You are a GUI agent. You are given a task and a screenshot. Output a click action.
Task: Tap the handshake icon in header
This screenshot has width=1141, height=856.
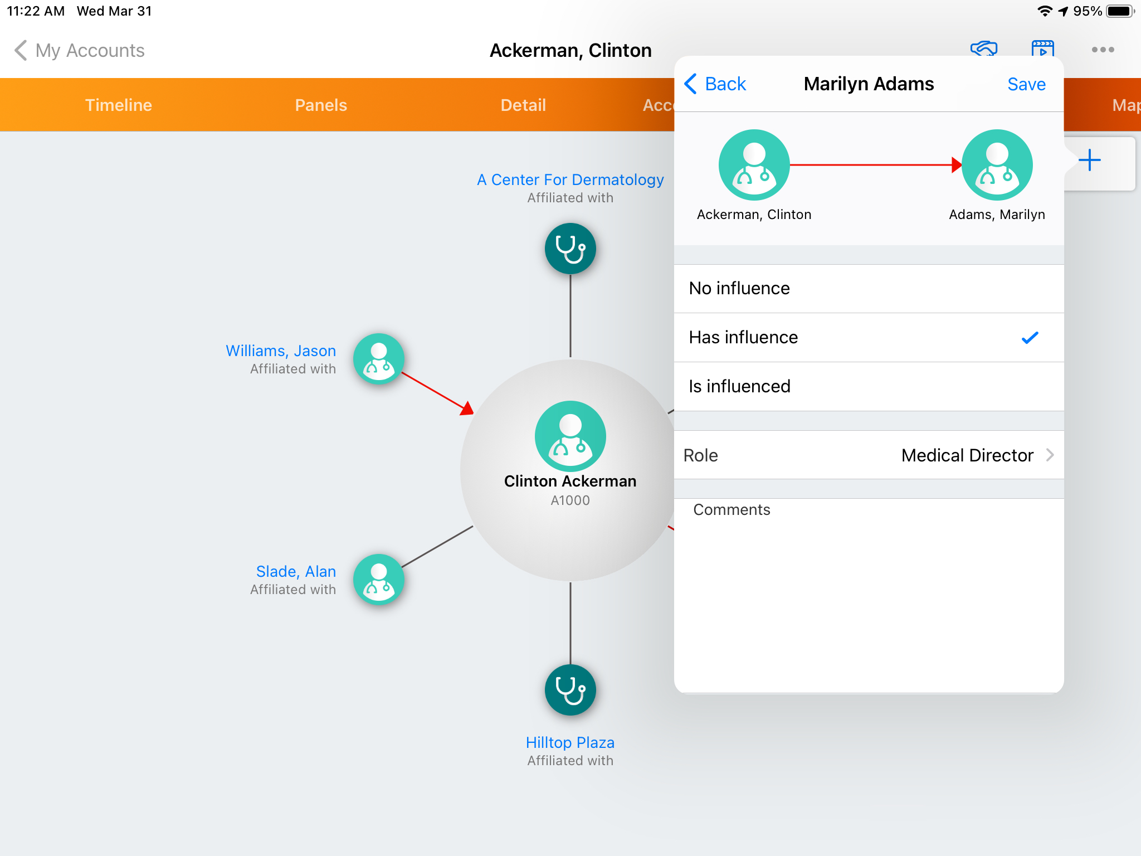(x=983, y=48)
